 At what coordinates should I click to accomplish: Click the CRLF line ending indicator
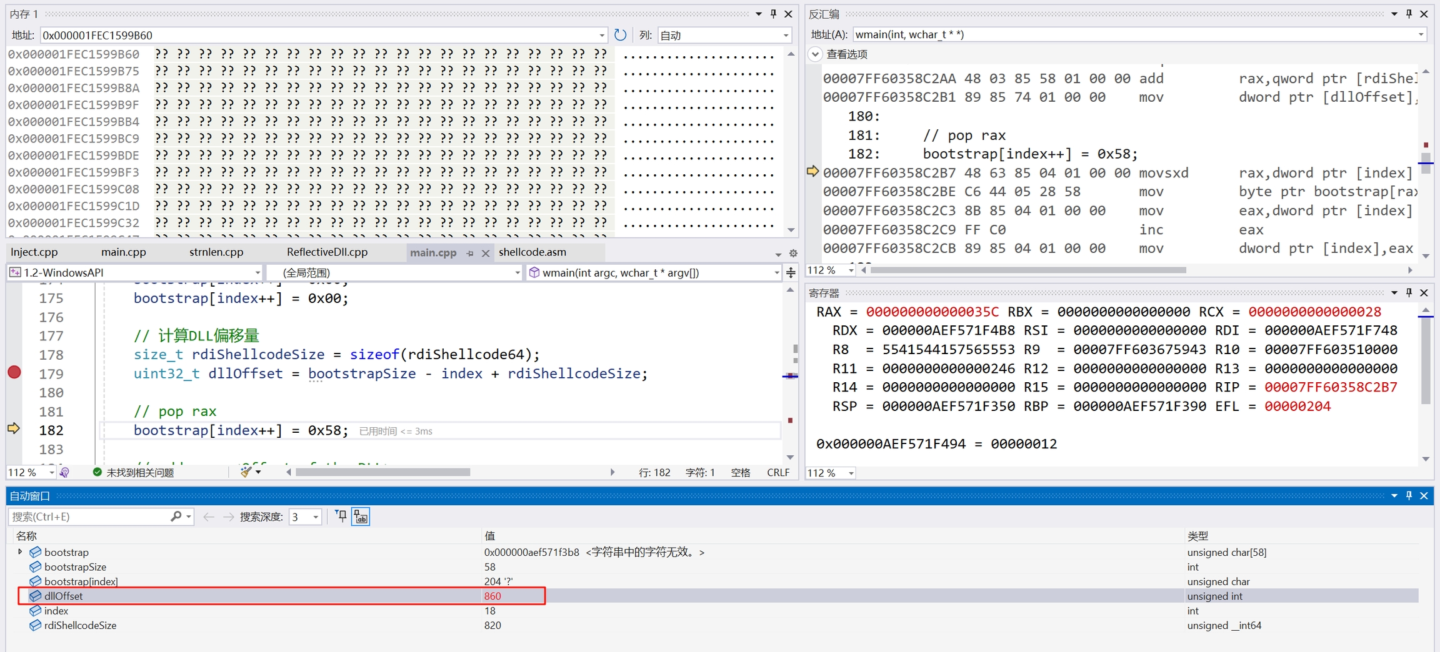777,472
